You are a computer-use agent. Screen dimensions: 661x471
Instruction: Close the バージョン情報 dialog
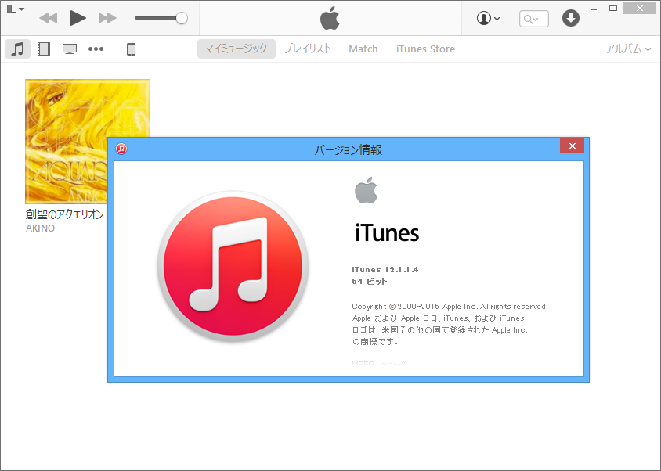tap(572, 146)
